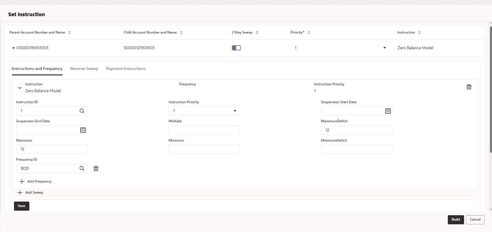Image resolution: width=492 pixels, height=232 pixels.
Task: Click the Multiple input field
Action: [204, 130]
